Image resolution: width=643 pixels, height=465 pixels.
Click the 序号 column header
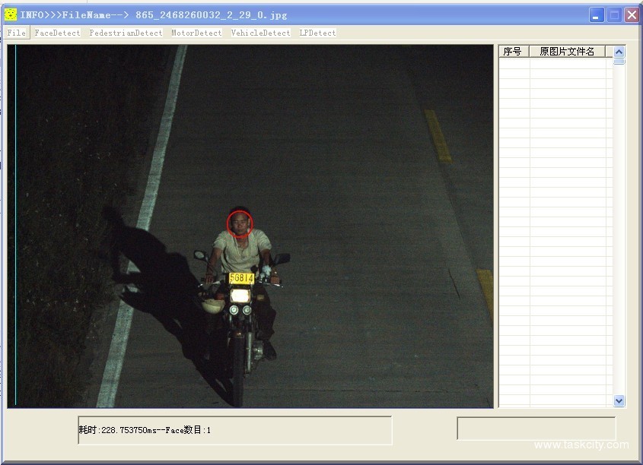pyautogui.click(x=514, y=52)
